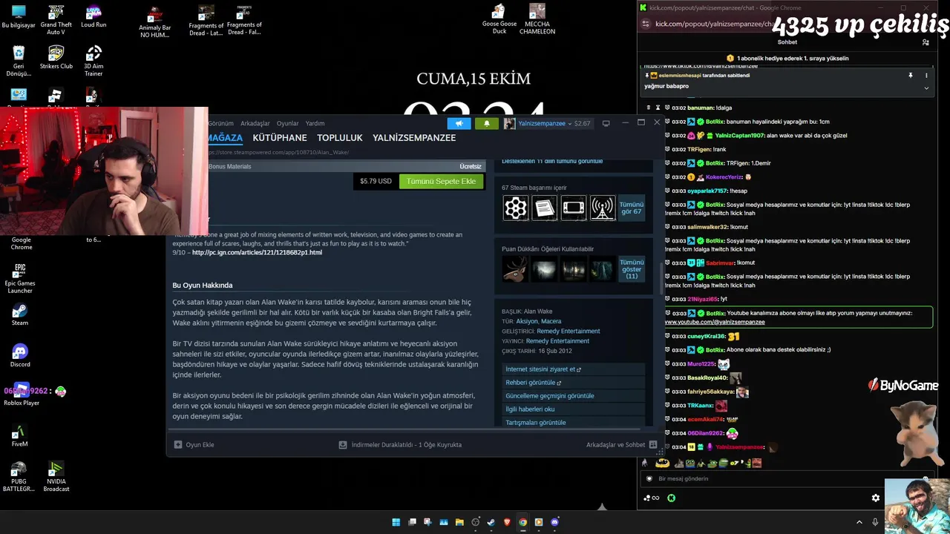Screen dimensions: 950x534
Task: Open Discord from the taskbar
Action: [555, 522]
